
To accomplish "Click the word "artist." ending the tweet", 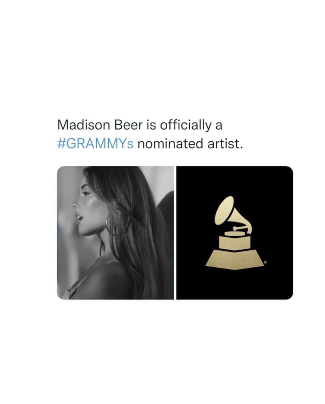I will pyautogui.click(x=224, y=144).
